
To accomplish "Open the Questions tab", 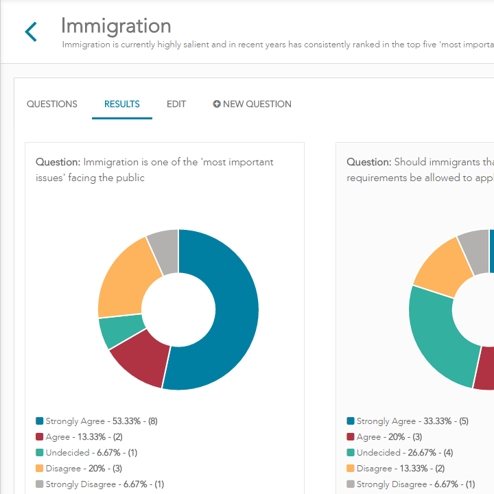I will [x=52, y=104].
